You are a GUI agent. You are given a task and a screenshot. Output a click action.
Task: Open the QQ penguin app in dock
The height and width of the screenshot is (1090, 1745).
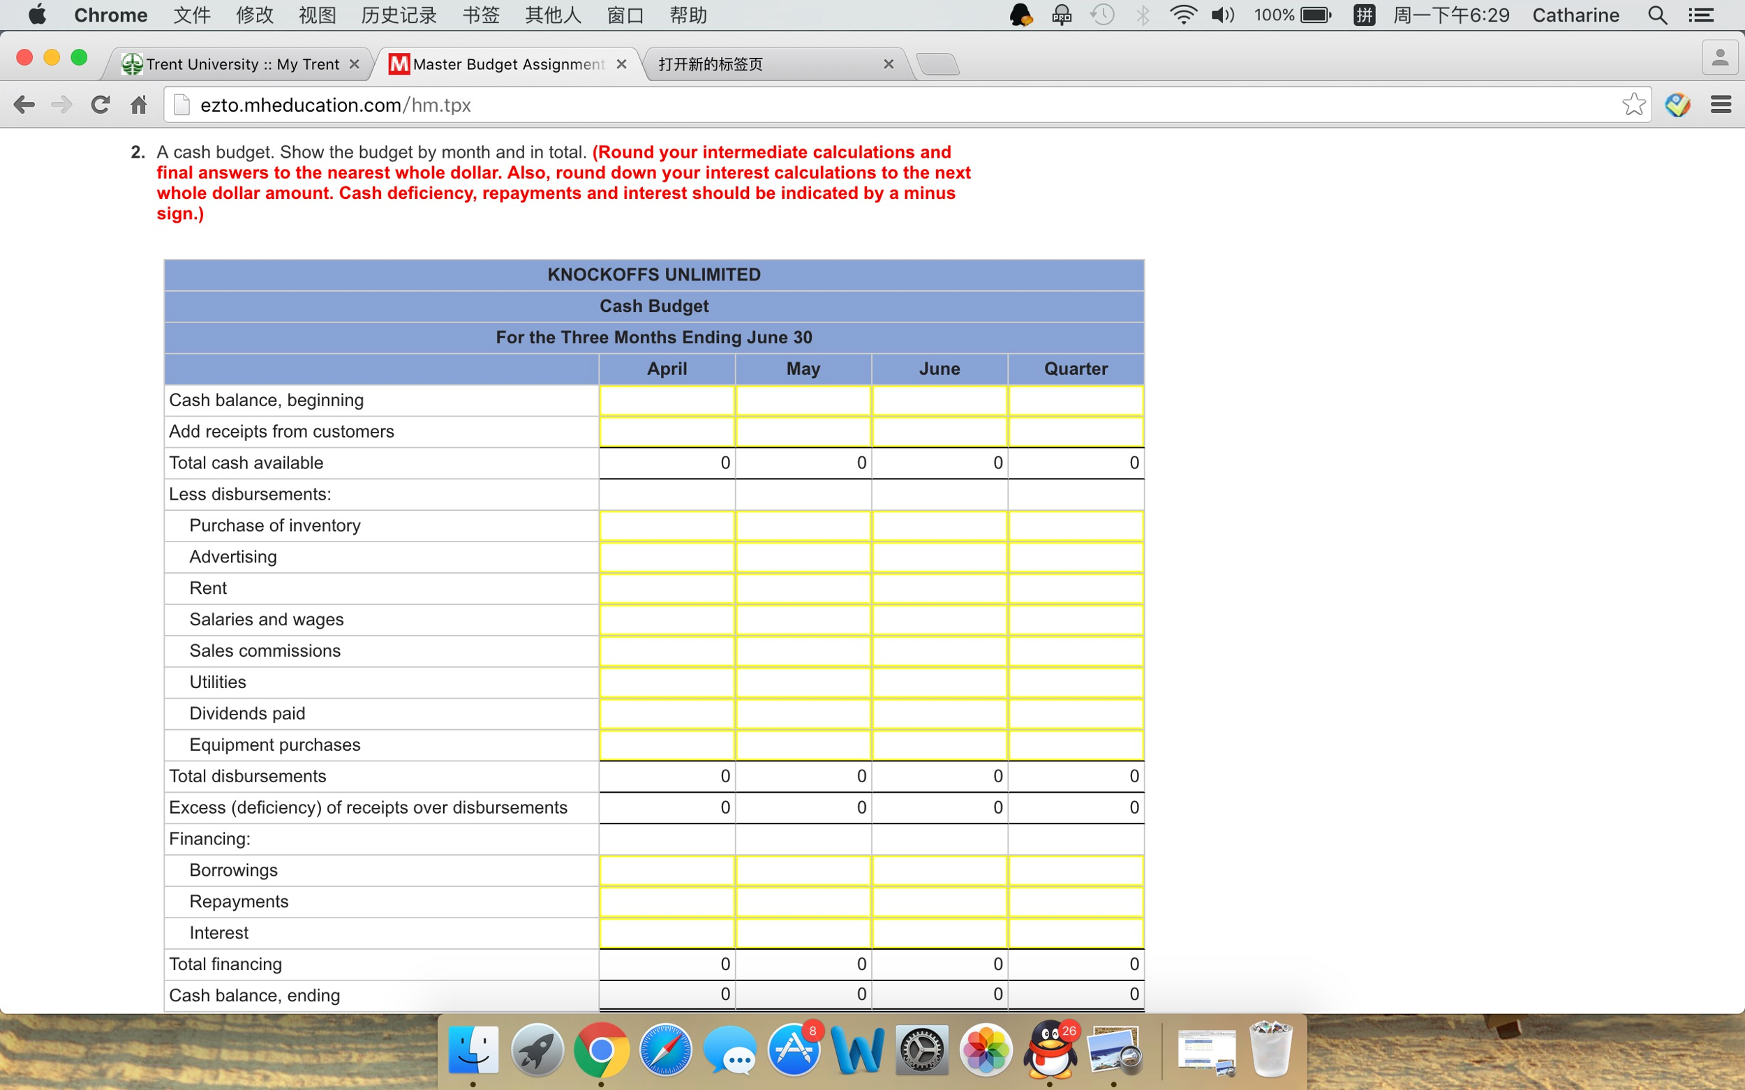pyautogui.click(x=1050, y=1050)
